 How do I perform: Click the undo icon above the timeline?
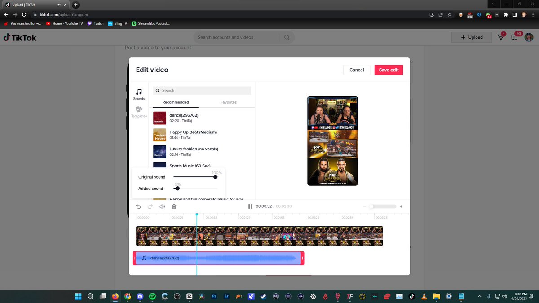point(138,206)
